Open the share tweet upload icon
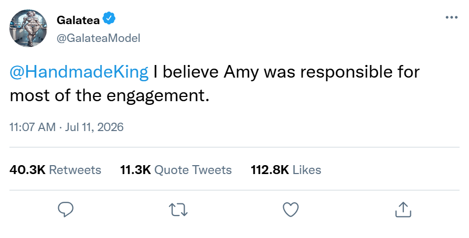The image size is (469, 238). pyautogui.click(x=403, y=209)
